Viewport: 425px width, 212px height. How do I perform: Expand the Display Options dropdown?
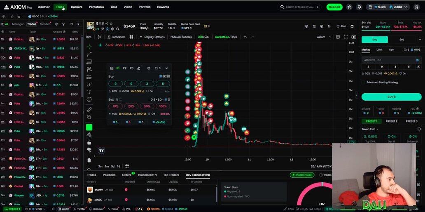[152, 37]
